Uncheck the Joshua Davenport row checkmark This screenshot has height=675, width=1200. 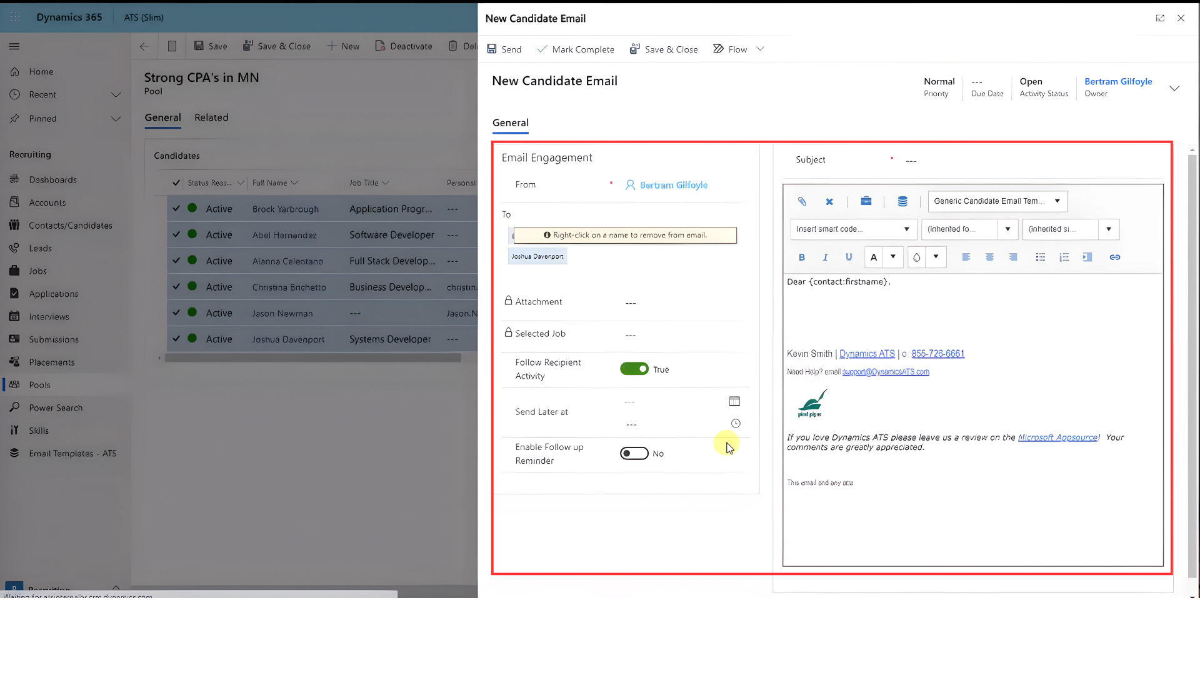pyautogui.click(x=176, y=339)
